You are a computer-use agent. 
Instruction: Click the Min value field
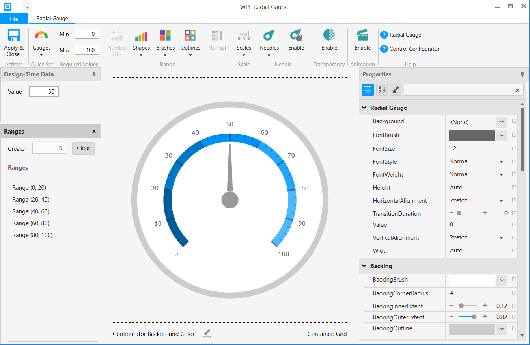pos(87,34)
